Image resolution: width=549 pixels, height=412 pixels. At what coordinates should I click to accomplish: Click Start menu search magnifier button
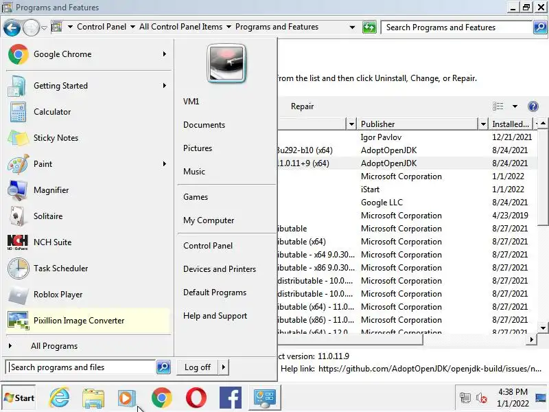tap(163, 367)
